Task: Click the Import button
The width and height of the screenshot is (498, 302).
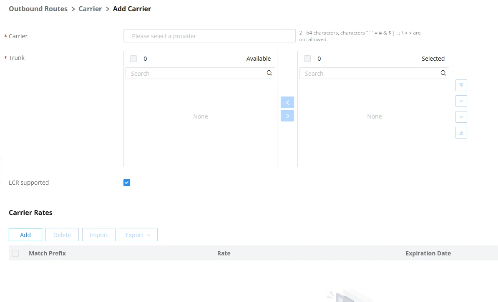Action: point(99,235)
